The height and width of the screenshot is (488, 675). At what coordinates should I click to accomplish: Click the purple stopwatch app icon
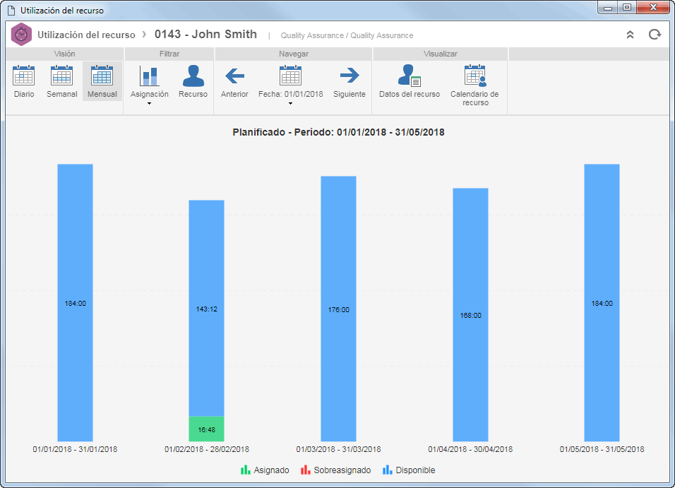coord(21,35)
